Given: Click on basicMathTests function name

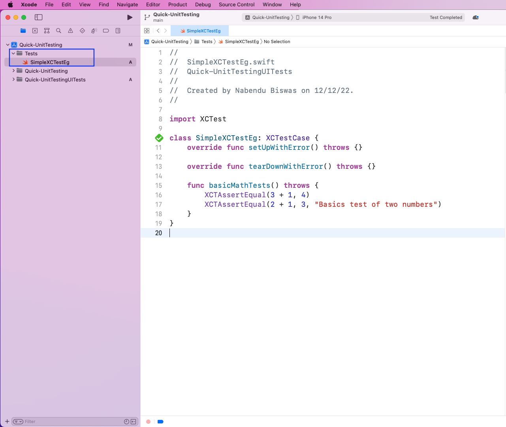Looking at the screenshot, I should [x=239, y=185].
